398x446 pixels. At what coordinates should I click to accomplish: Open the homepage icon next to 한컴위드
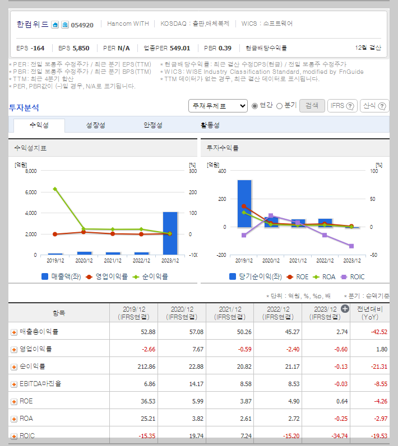(x=55, y=25)
